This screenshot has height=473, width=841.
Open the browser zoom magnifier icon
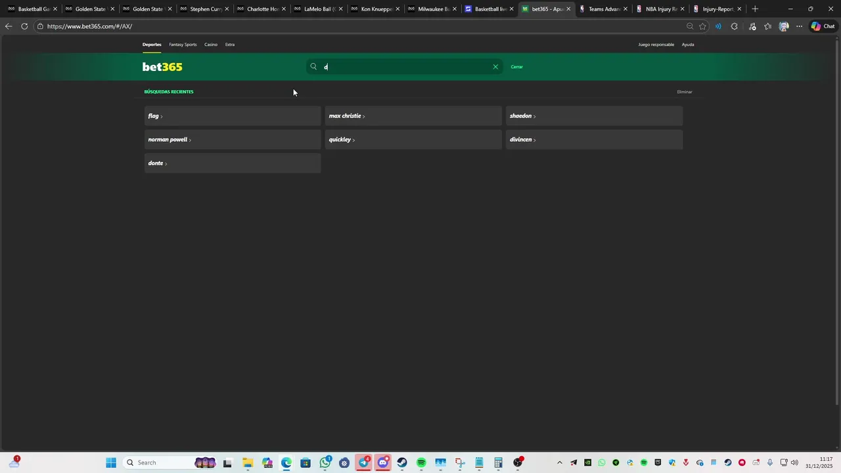[689, 26]
